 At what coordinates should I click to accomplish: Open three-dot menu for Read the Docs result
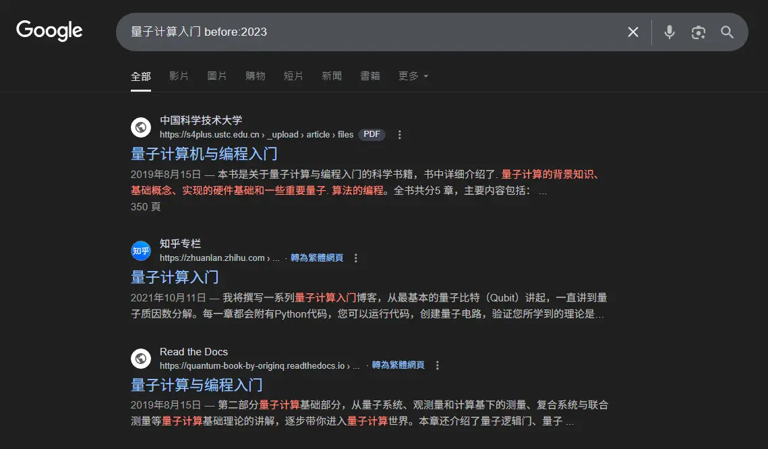click(438, 365)
